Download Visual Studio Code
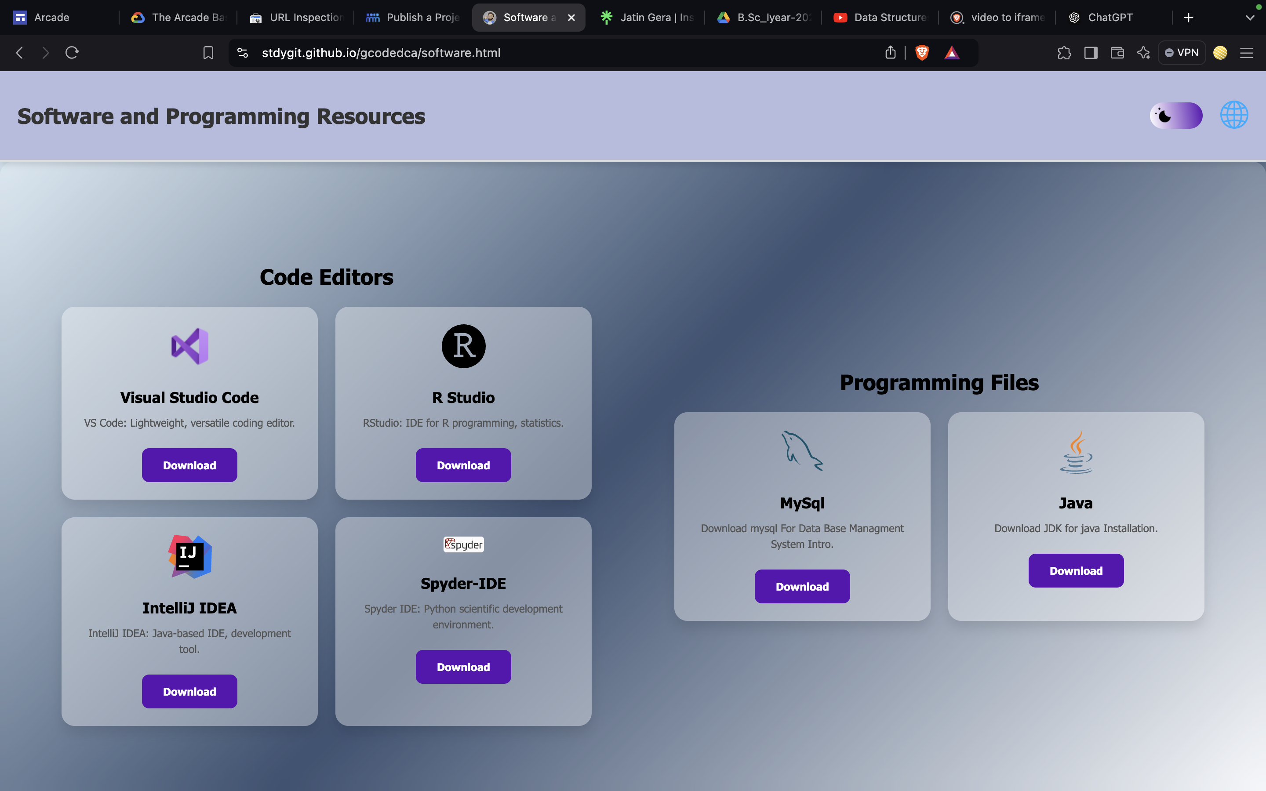 (x=189, y=465)
